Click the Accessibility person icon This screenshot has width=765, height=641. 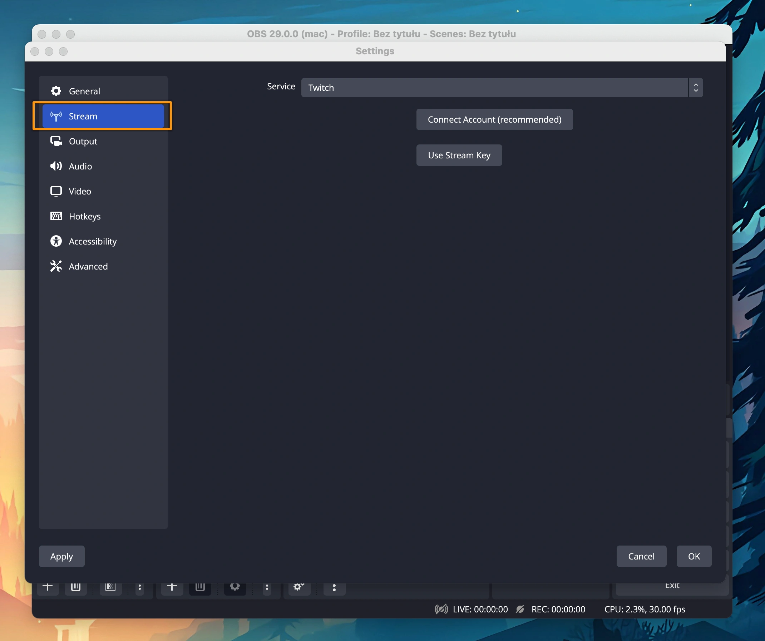pos(56,241)
